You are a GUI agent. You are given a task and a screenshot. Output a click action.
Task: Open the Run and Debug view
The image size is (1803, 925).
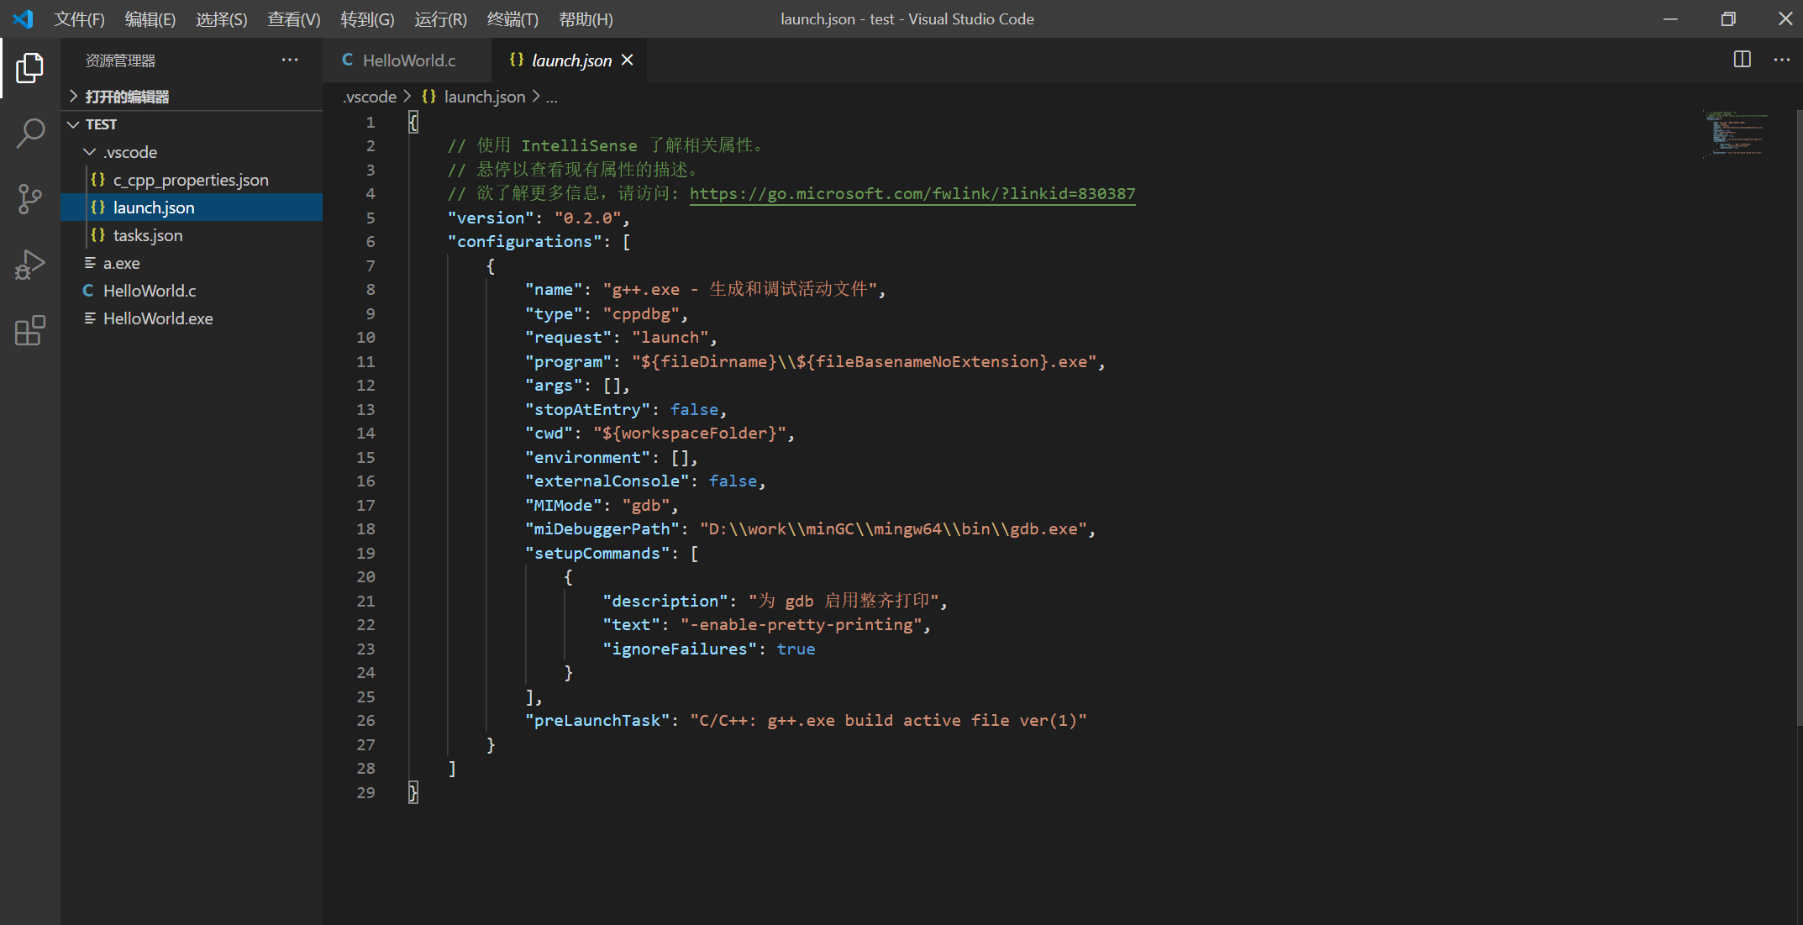pos(30,265)
